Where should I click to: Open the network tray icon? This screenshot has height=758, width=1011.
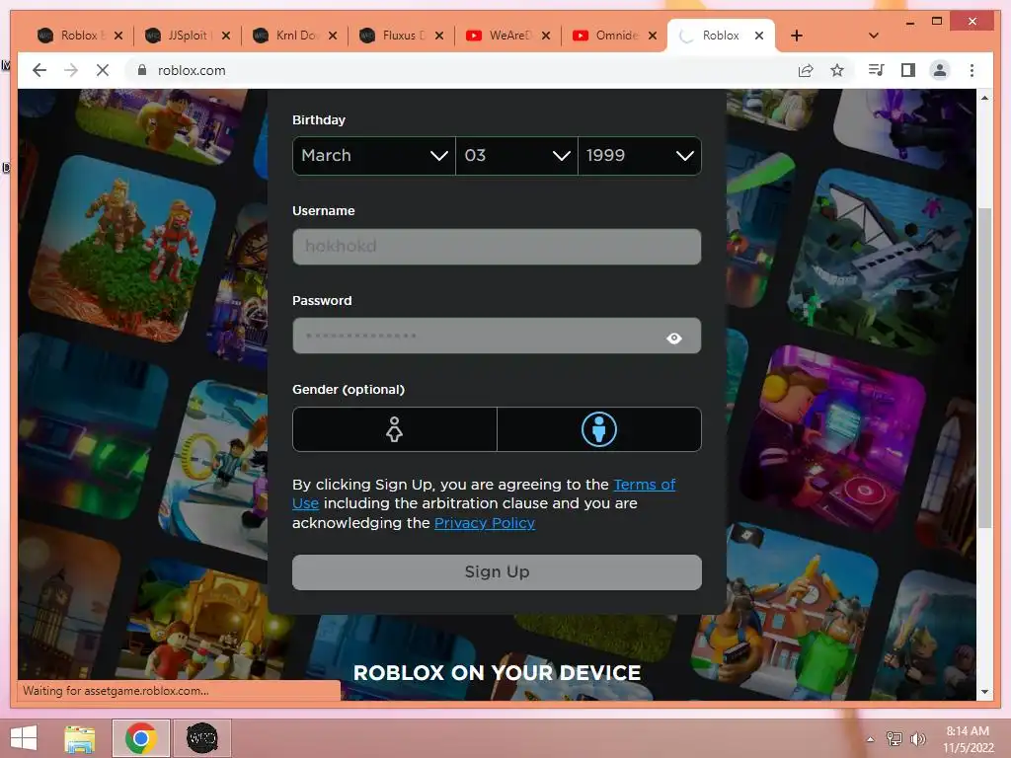(x=894, y=738)
